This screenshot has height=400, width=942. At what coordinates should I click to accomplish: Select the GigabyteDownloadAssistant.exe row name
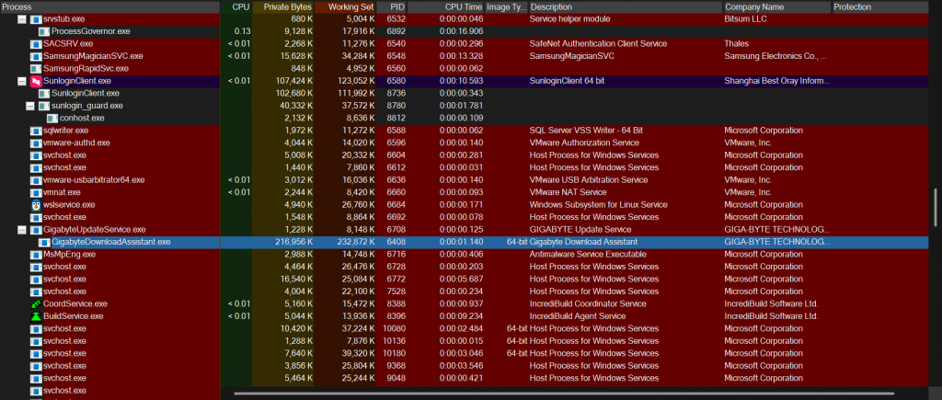tap(111, 242)
